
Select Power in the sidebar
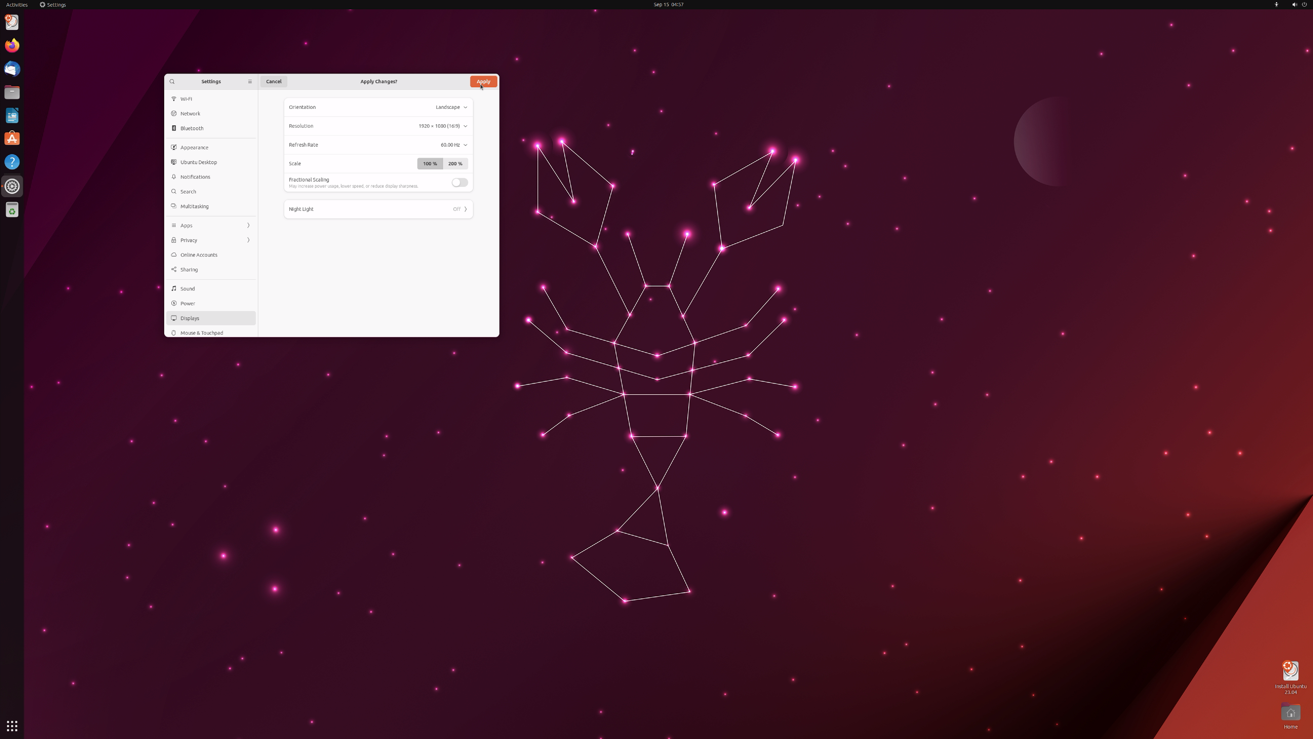tap(211, 303)
